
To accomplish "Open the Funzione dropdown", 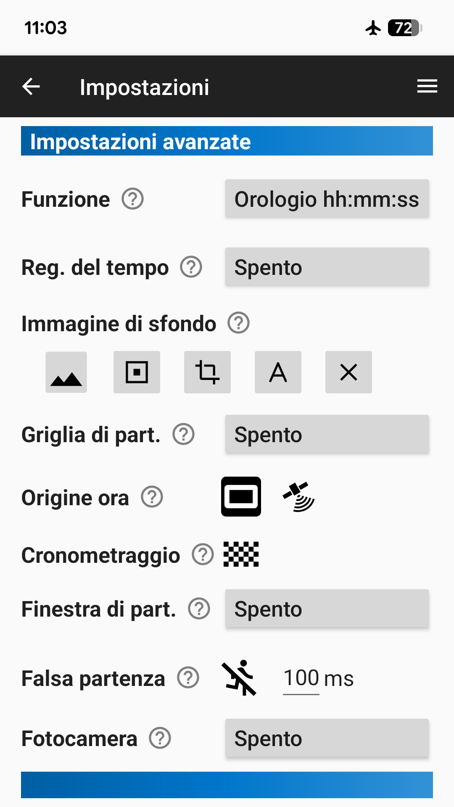I will [327, 199].
